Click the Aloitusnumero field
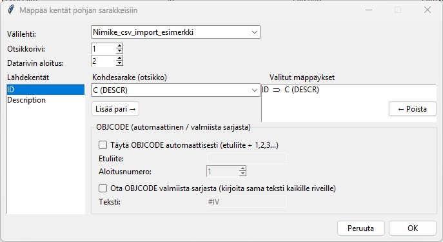The height and width of the screenshot is (242, 443). click(x=222, y=171)
